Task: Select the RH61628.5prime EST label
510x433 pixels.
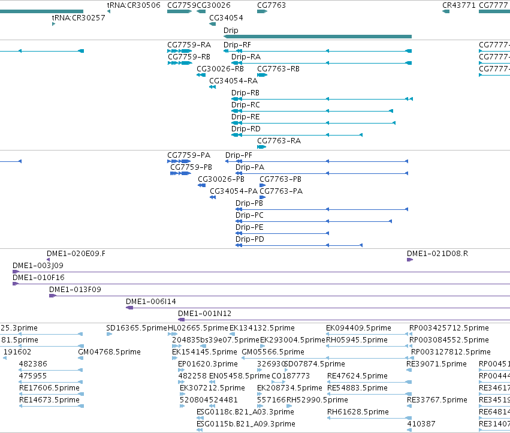Action: point(358,412)
